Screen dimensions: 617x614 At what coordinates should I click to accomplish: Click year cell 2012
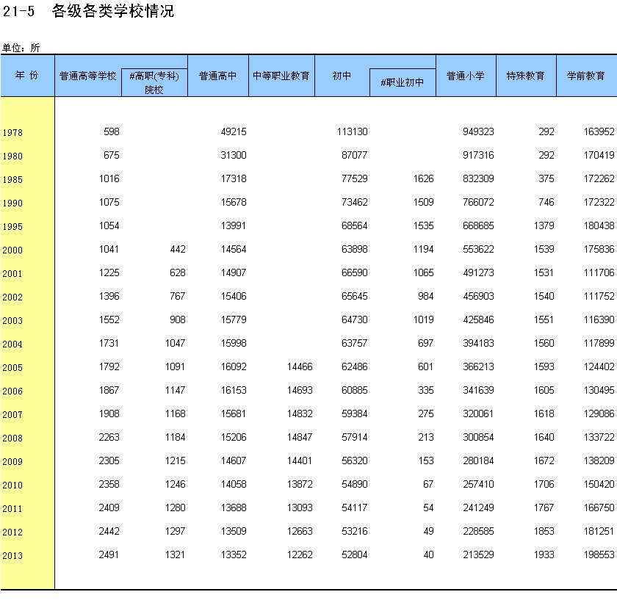point(12,532)
